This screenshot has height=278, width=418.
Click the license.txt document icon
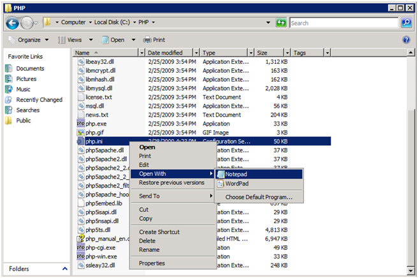click(x=81, y=97)
